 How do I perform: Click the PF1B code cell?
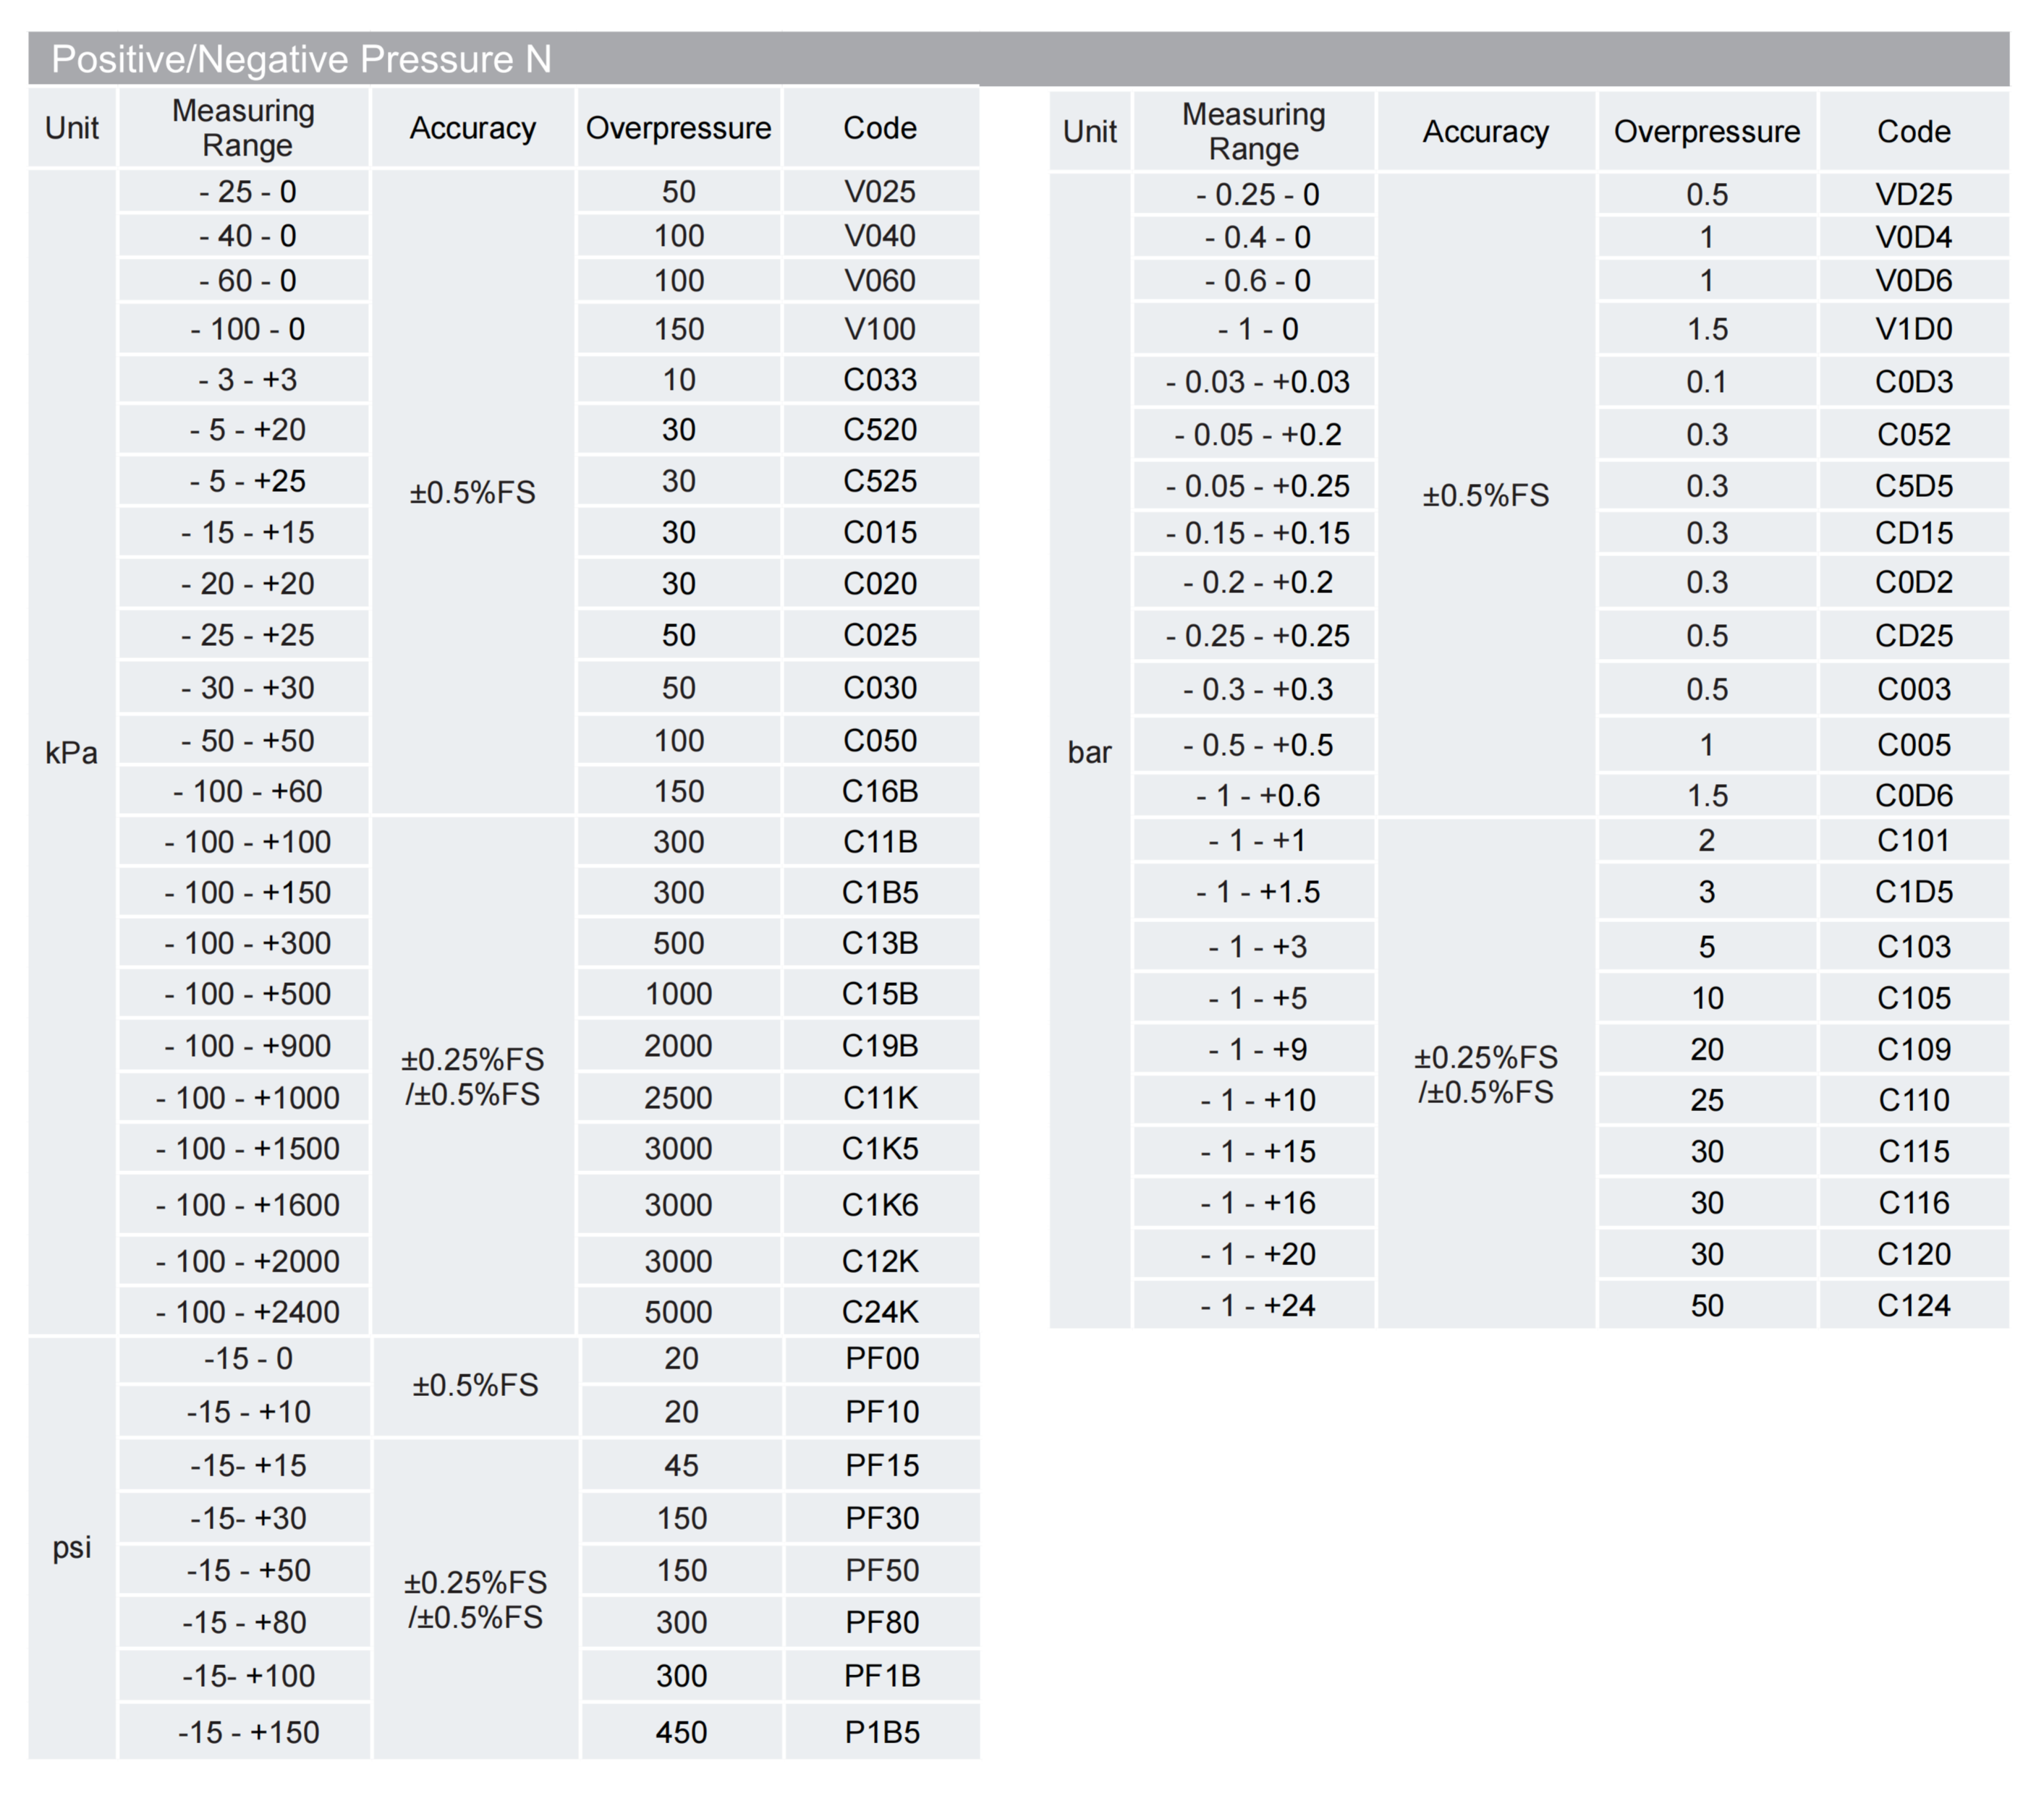(x=881, y=1675)
